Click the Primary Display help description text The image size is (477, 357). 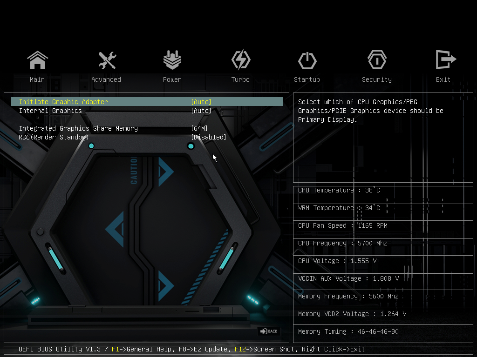[x=371, y=111]
